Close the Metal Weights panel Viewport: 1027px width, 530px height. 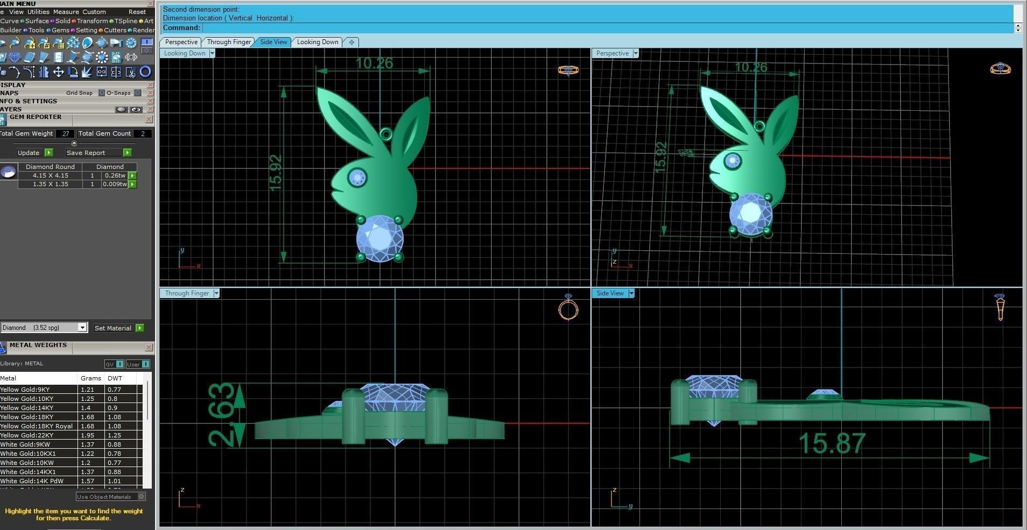tap(149, 348)
